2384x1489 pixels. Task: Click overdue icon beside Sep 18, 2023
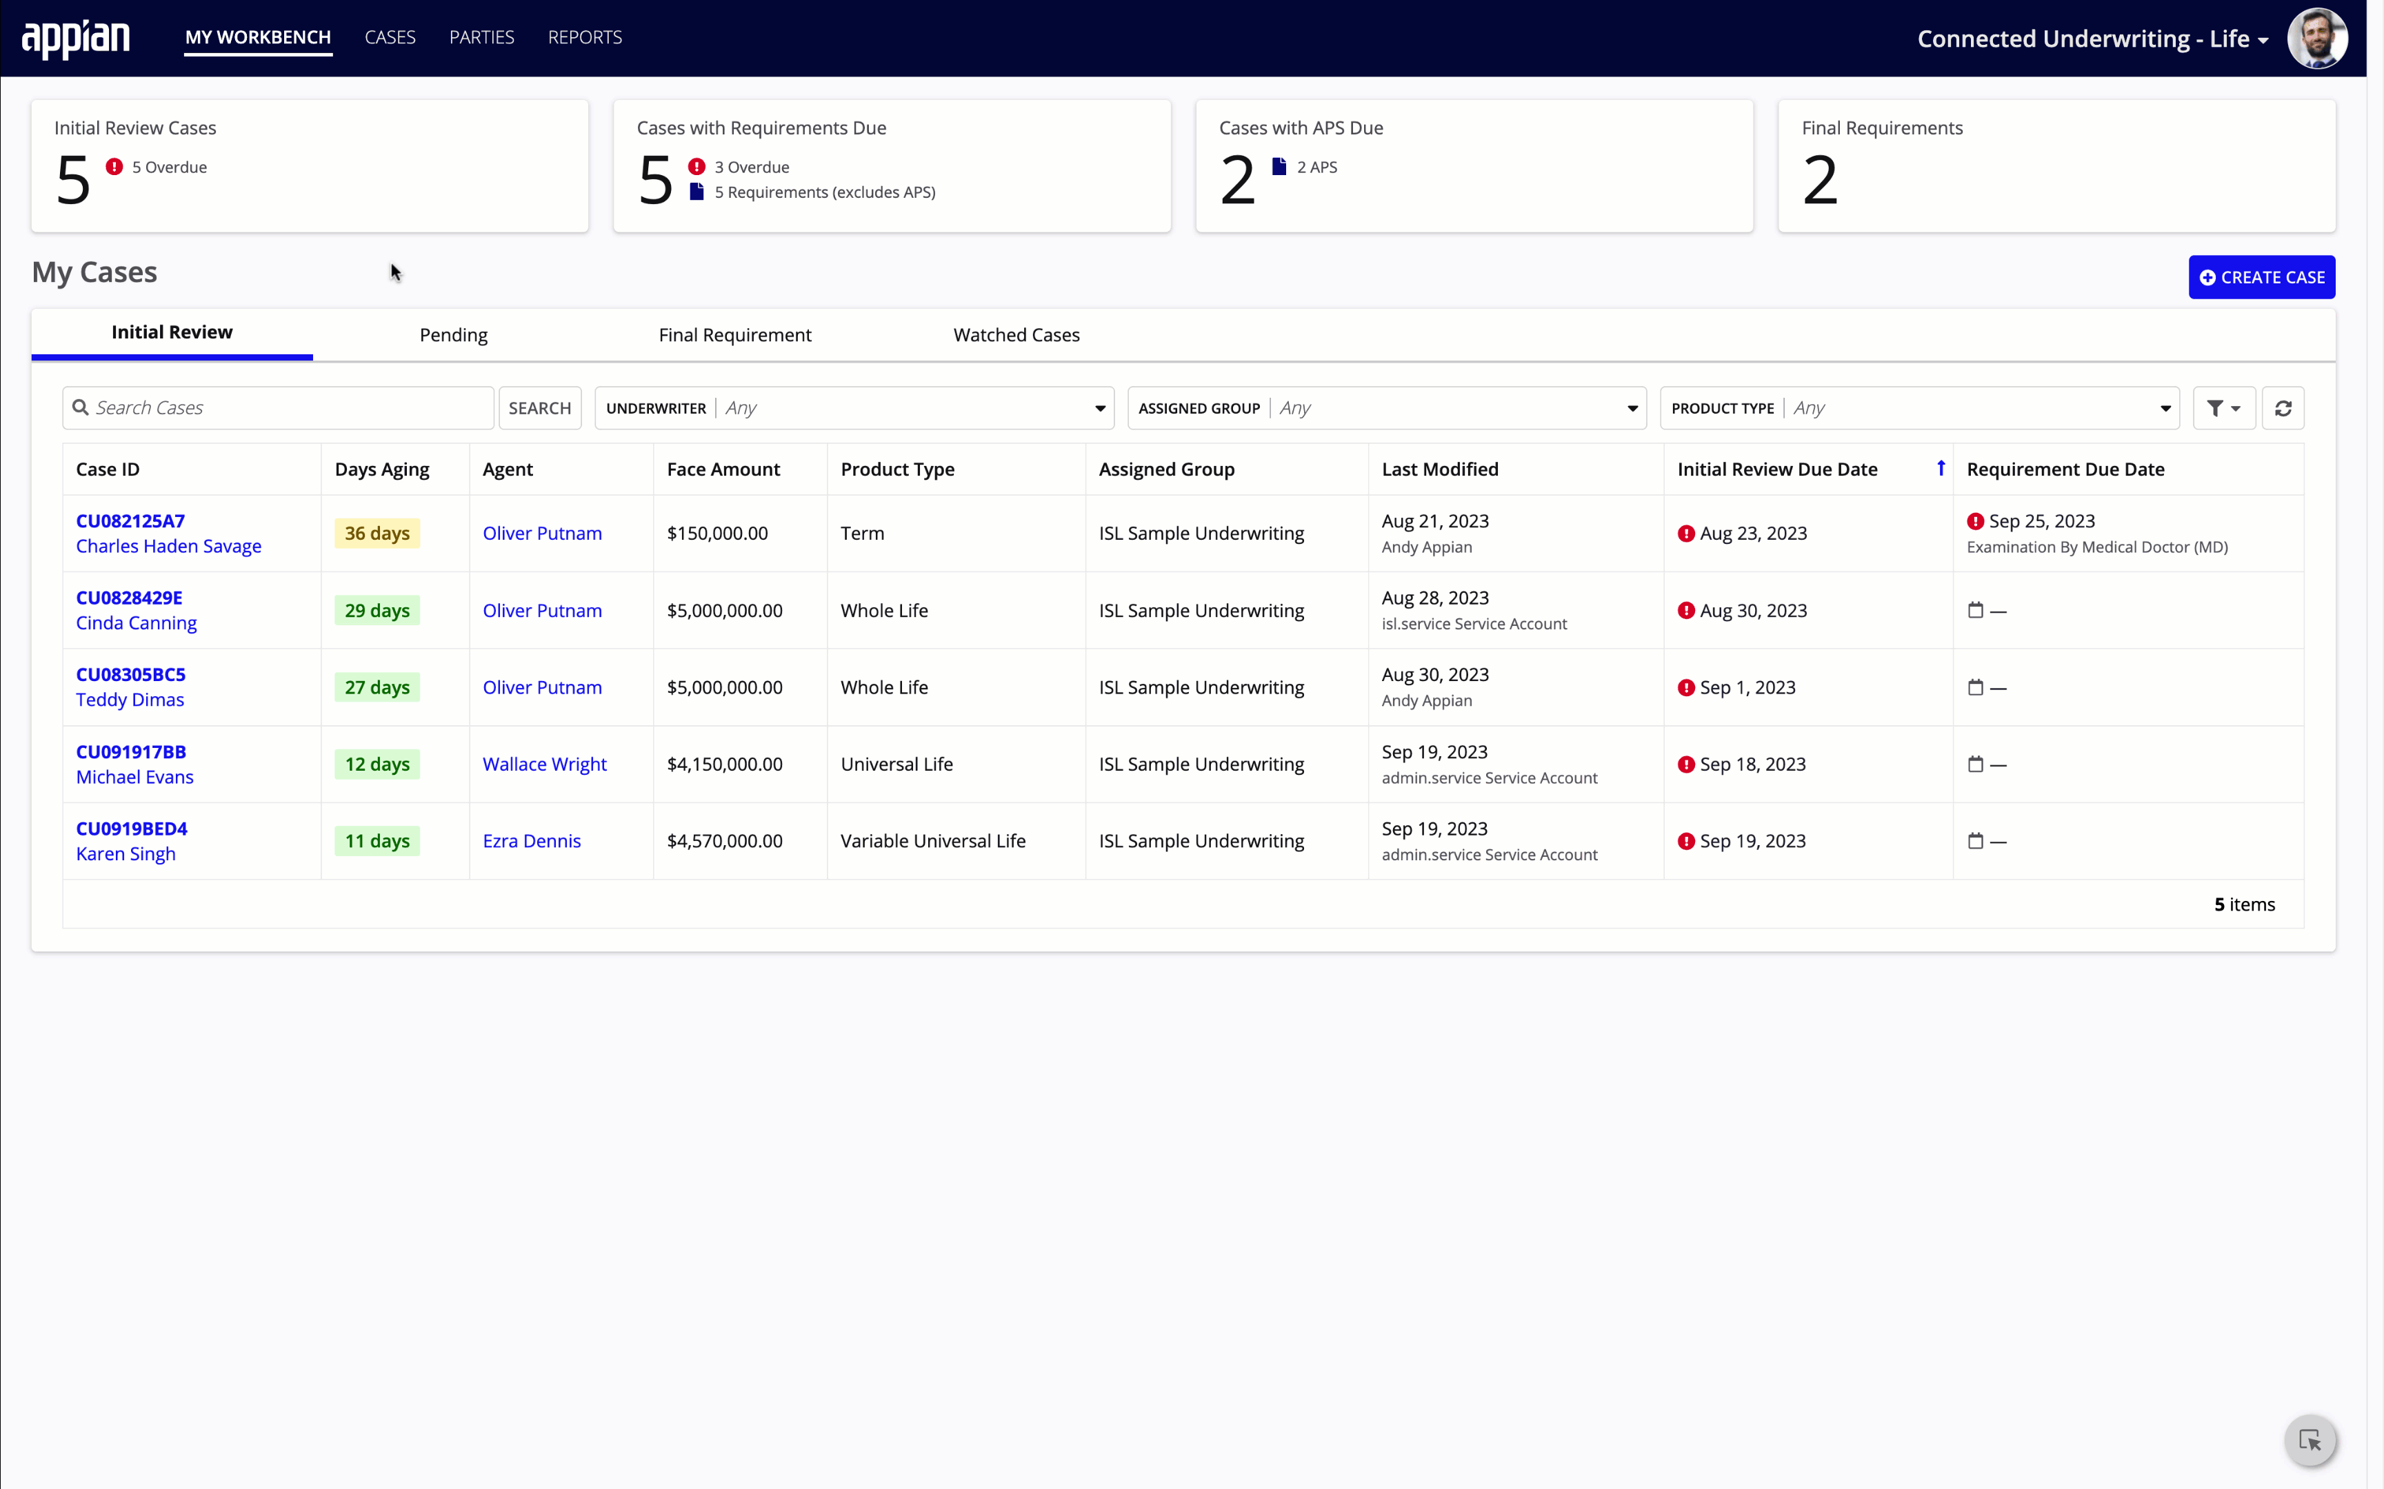(x=1687, y=764)
